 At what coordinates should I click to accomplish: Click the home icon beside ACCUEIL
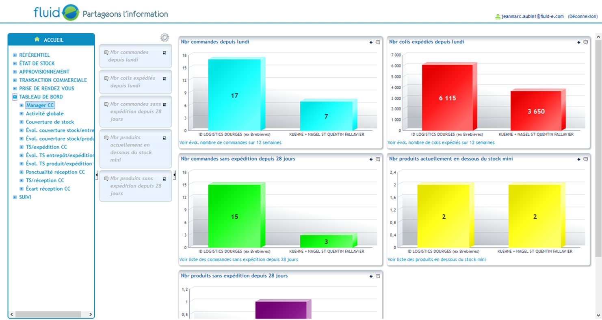point(37,39)
